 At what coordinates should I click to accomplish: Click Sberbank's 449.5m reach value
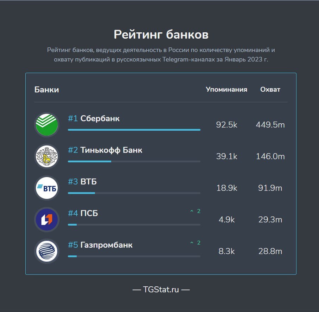coord(270,125)
